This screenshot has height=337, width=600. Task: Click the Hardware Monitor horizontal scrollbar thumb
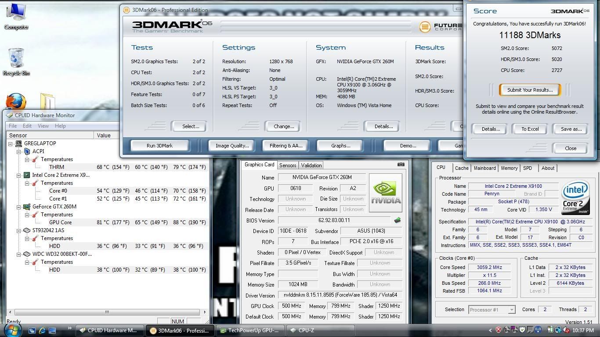tap(107, 312)
